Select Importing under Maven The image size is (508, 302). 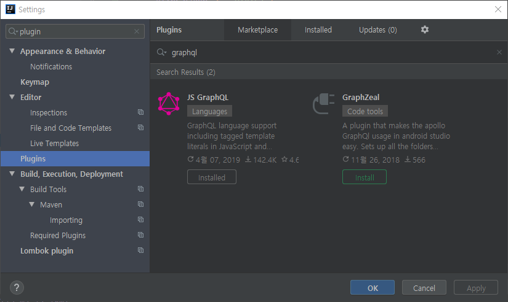66,220
